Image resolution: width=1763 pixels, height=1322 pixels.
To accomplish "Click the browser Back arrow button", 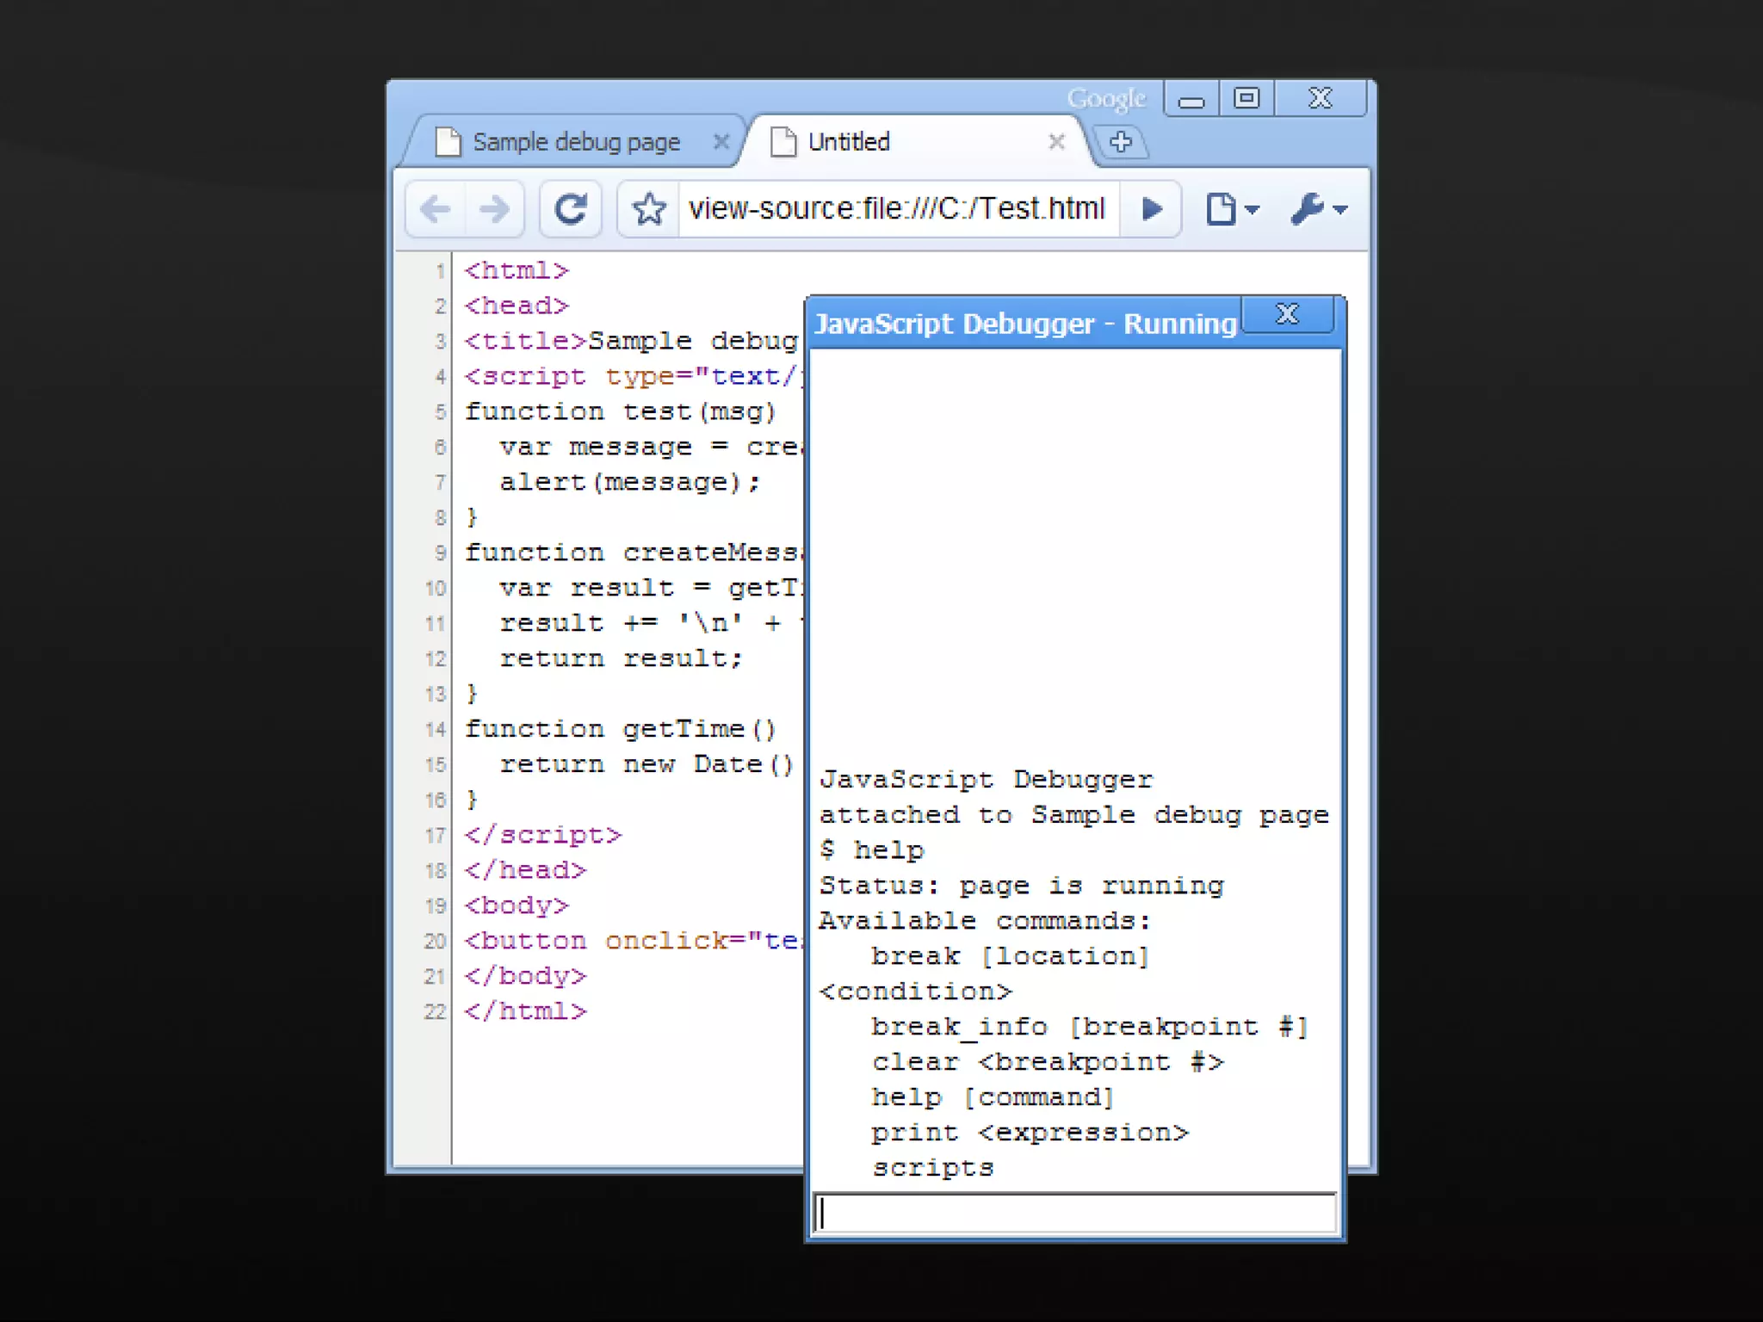I will pyautogui.click(x=436, y=209).
